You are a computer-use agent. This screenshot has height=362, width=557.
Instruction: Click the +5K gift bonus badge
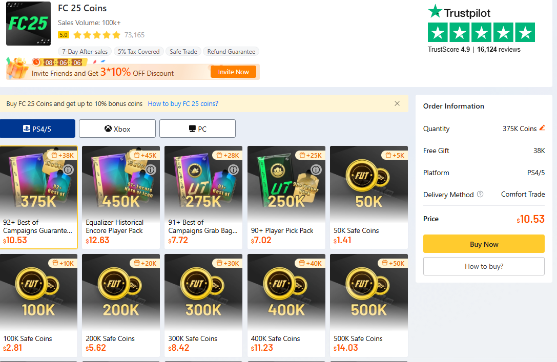click(x=394, y=155)
